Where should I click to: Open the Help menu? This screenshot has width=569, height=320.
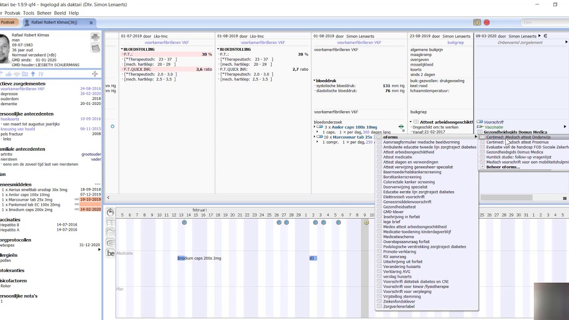74,13
